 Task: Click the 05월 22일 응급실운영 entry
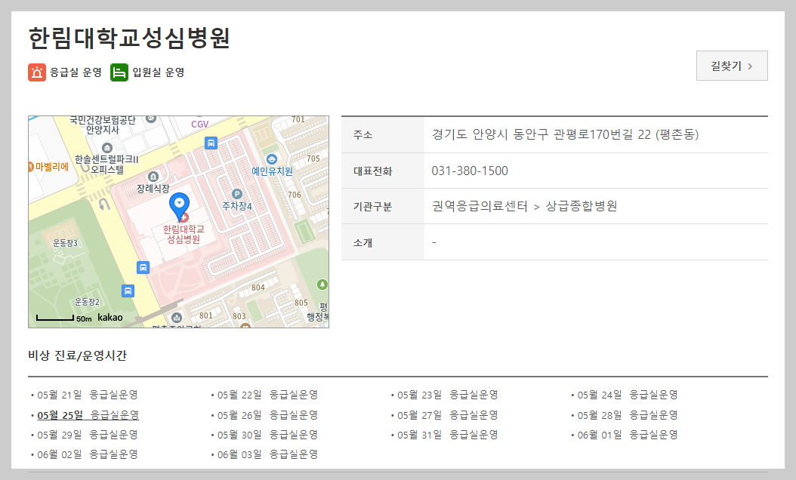coord(267,395)
